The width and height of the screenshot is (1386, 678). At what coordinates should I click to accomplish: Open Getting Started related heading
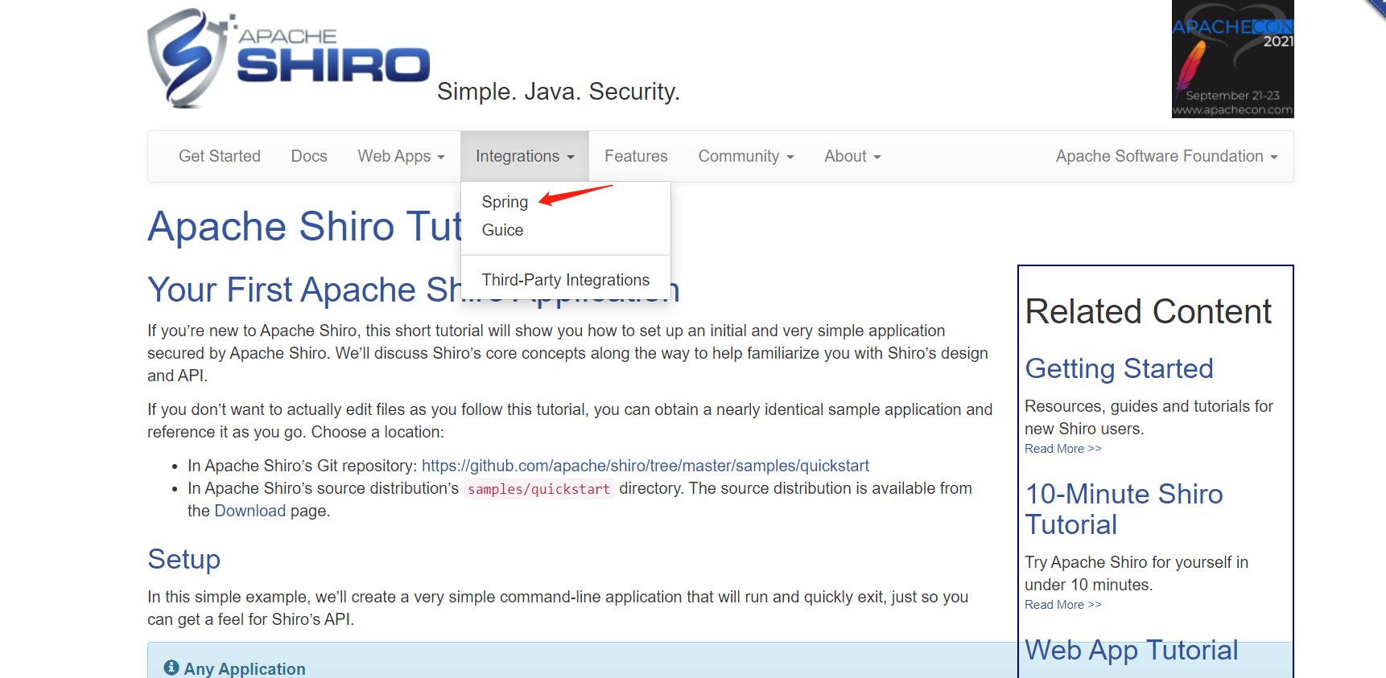[x=1119, y=368]
